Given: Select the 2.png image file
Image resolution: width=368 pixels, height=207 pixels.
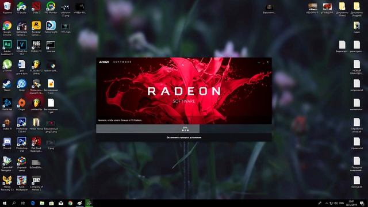Looking at the screenshot, I should pyautogui.click(x=51, y=144).
